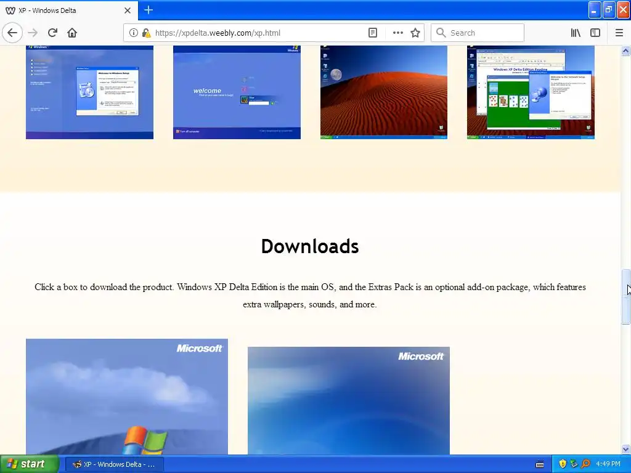Click the scrollbar up arrow
Image resolution: width=631 pixels, height=473 pixels.
point(625,51)
